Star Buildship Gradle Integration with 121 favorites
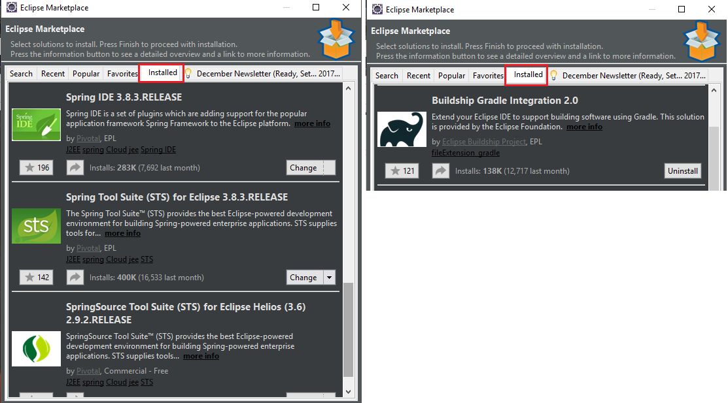This screenshot has height=403, width=728. click(402, 170)
